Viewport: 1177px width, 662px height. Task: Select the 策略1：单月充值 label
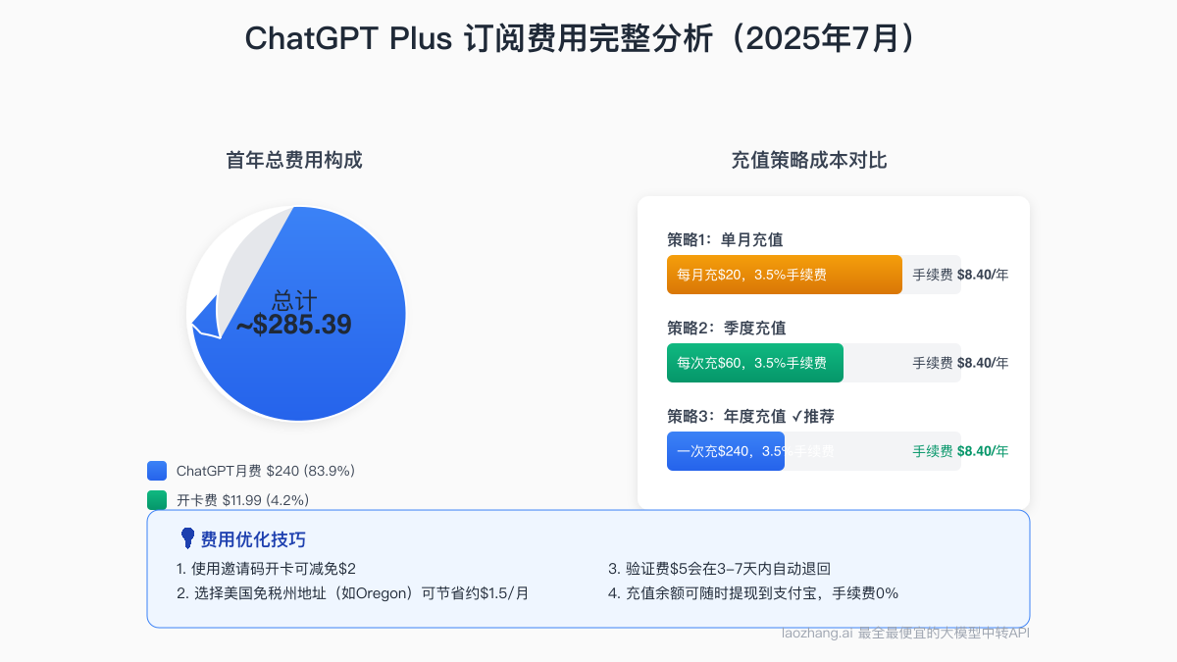[725, 239]
